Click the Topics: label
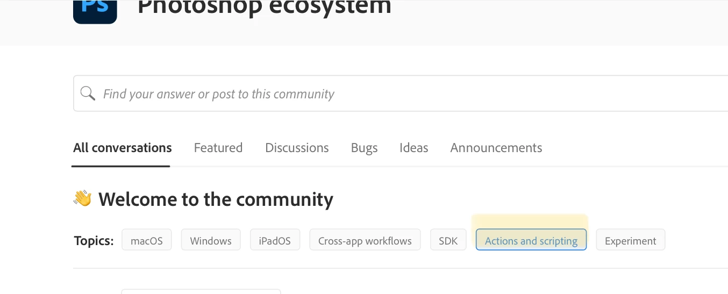The height and width of the screenshot is (294, 728). 94,241
